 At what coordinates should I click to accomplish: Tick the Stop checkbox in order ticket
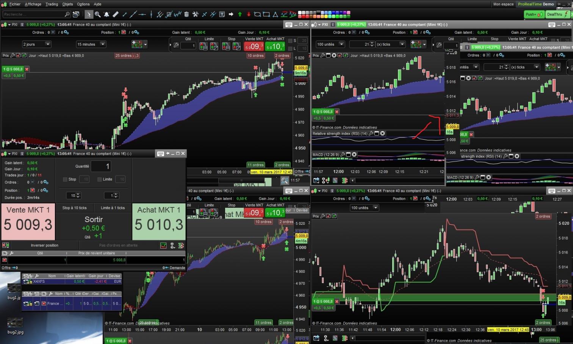point(65,179)
